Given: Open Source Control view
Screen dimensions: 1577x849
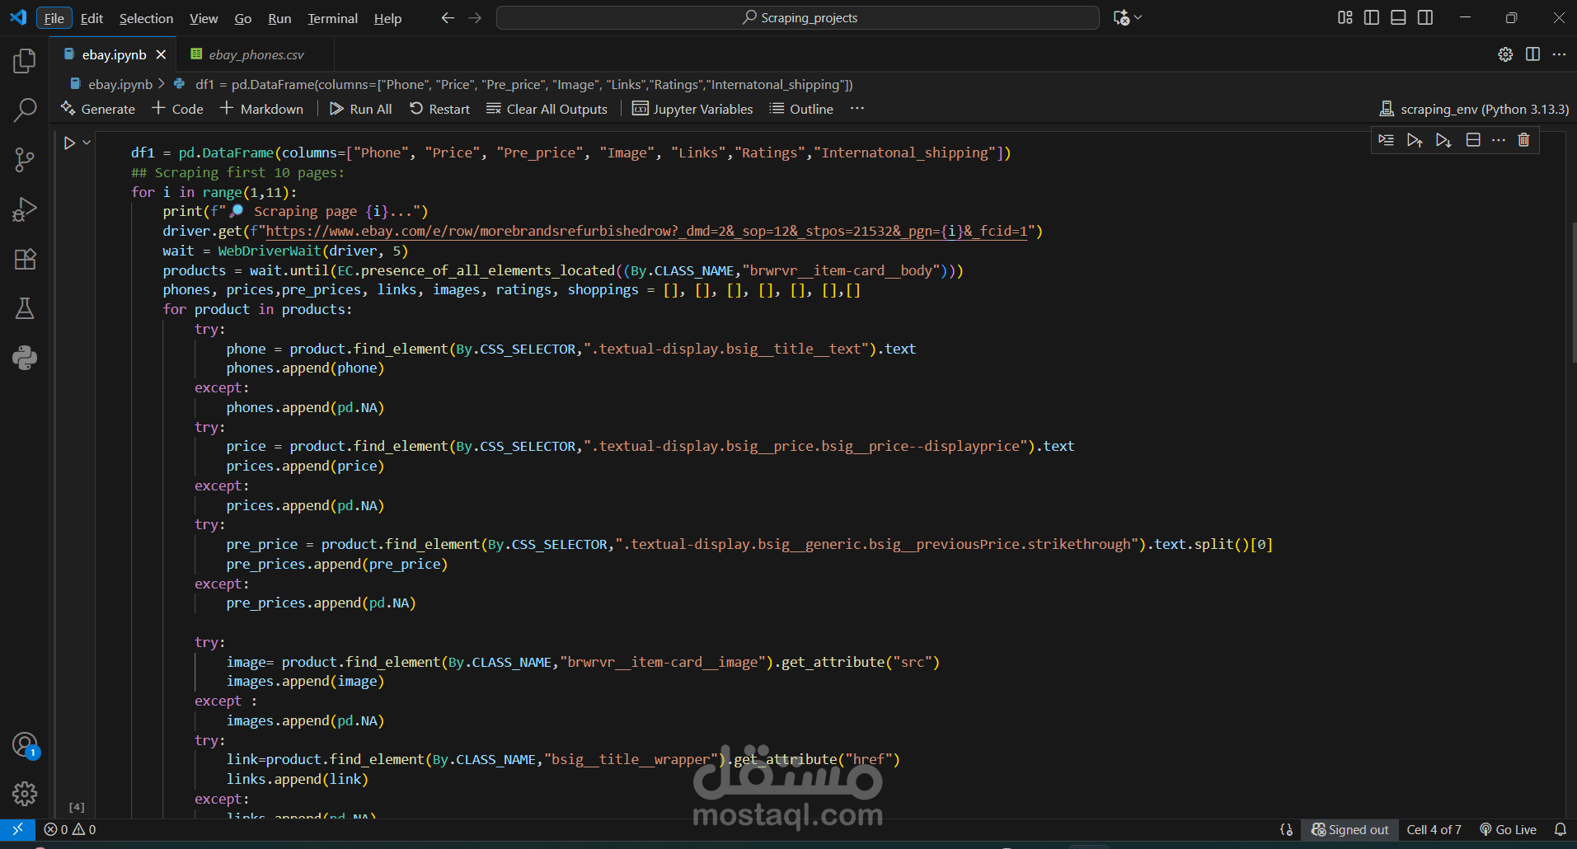Looking at the screenshot, I should 25,160.
